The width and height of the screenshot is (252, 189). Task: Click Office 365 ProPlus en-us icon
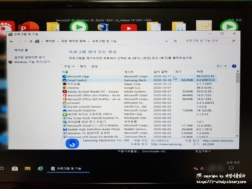tap(64, 99)
